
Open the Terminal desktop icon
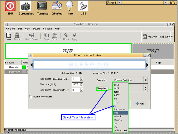point(42,6)
